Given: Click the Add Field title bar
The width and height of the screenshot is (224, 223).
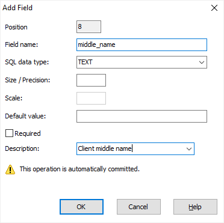Looking at the screenshot, I should (104, 8).
